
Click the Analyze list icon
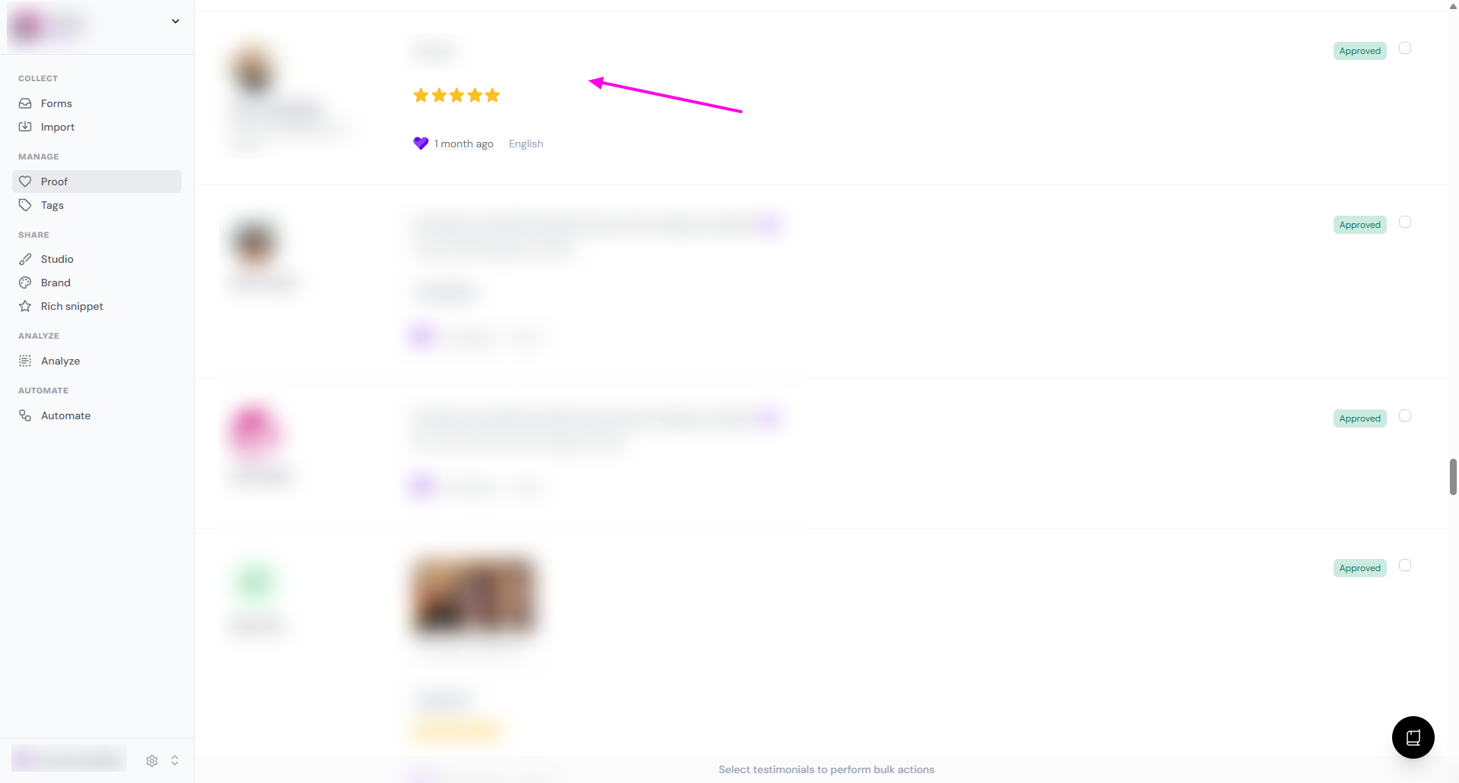coord(25,361)
